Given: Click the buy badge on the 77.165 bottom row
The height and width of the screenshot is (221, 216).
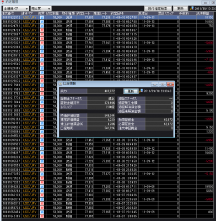Looking at the screenshot, I should point(42,216).
